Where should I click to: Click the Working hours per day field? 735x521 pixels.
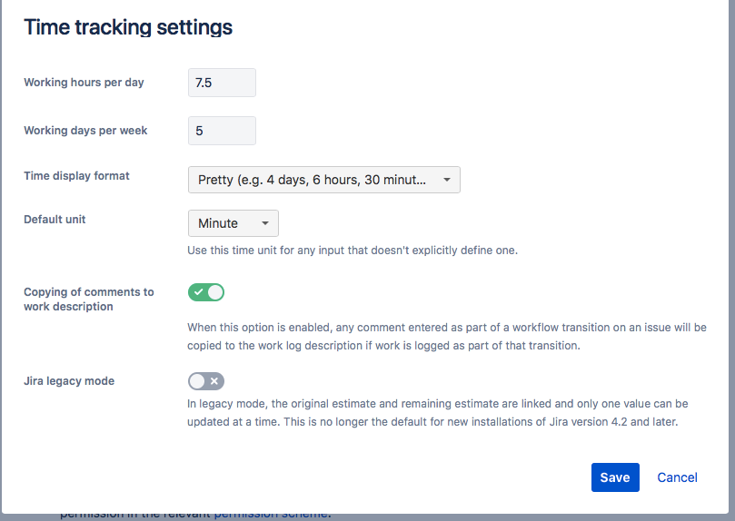[222, 83]
